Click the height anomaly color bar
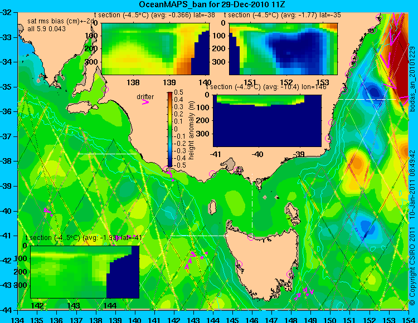 [170, 129]
